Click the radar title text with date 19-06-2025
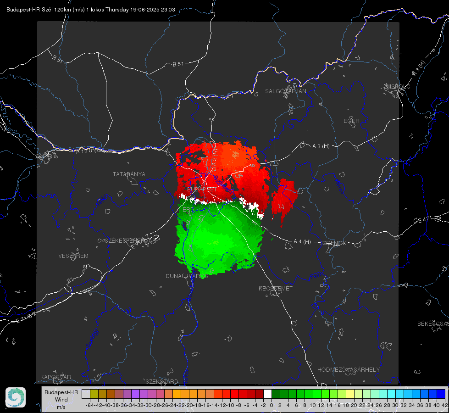This screenshot has width=449, height=413. click(x=90, y=10)
